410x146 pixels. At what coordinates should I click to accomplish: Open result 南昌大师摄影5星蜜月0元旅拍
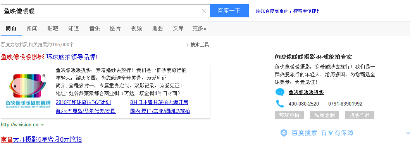click(x=41, y=139)
